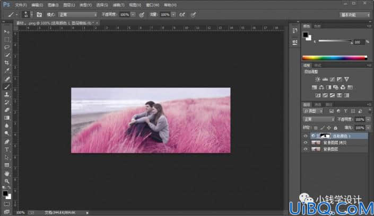Select the Move tool

pyautogui.click(x=7, y=32)
